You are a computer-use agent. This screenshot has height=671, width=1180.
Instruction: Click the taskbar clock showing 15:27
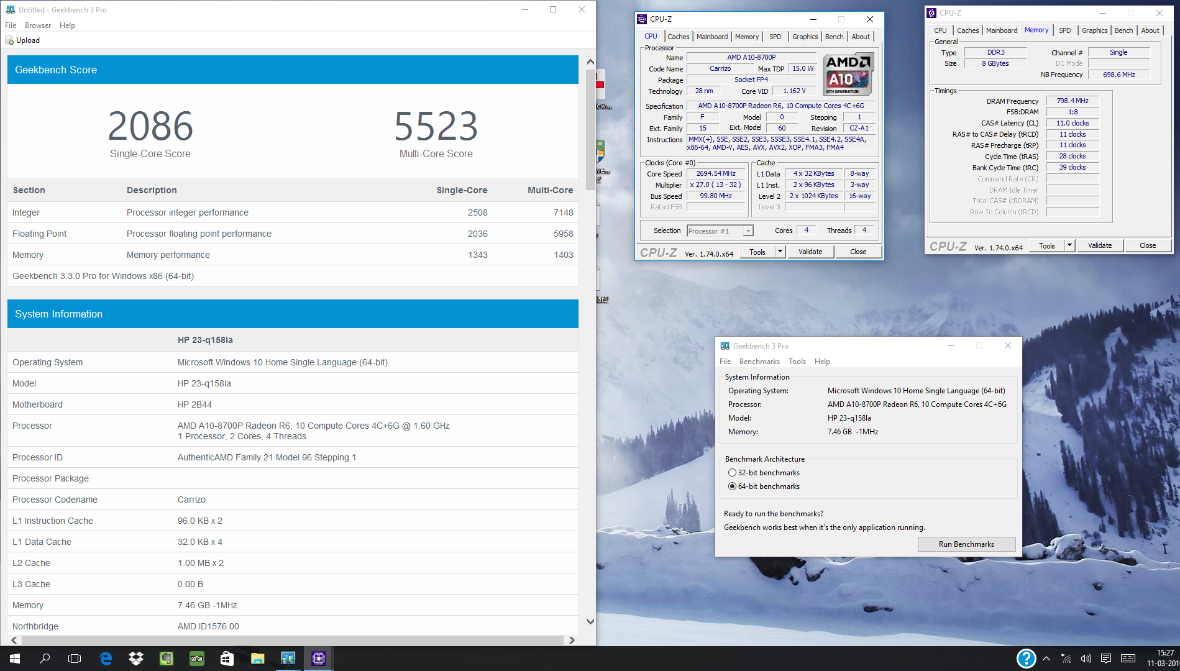(1164, 653)
